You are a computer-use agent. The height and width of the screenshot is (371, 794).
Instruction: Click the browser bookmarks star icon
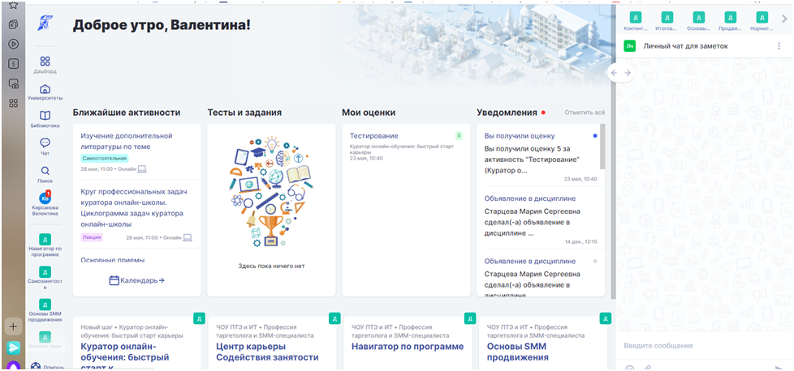(14, 5)
